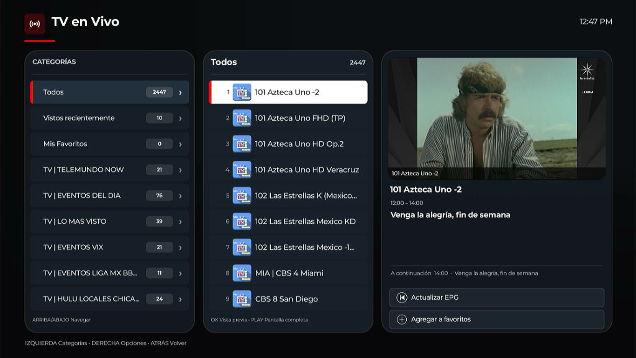Click channel logo for Las Estrellas Mexico -1
Viewport: 636px width, 358px height.
(x=242, y=248)
